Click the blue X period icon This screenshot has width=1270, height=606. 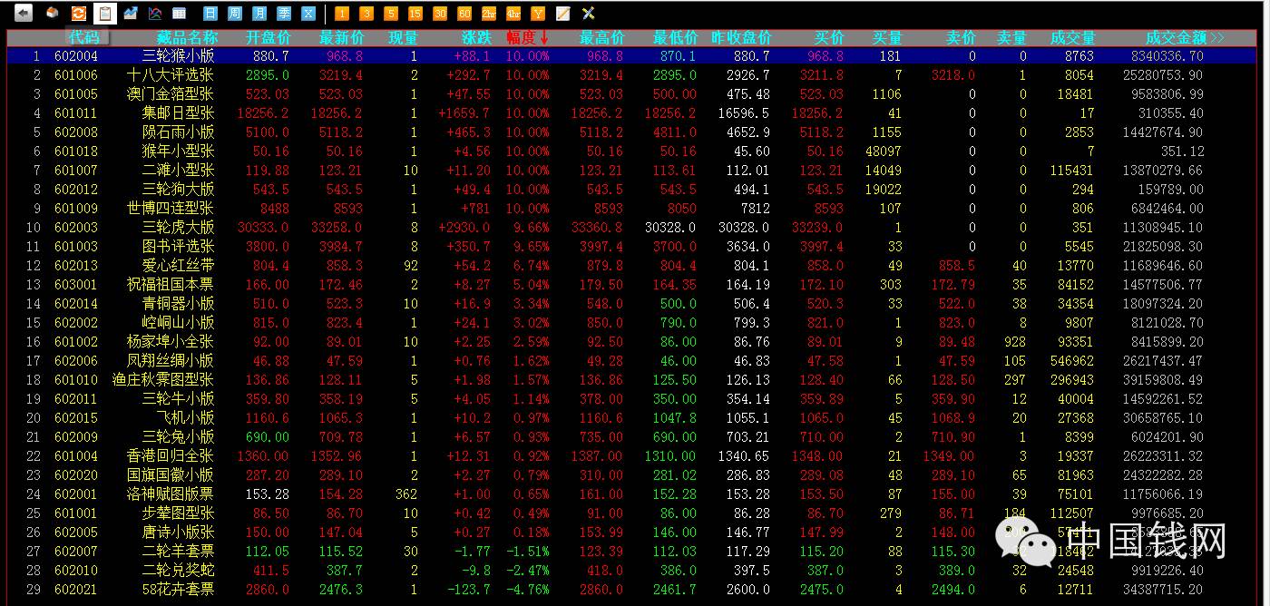pos(308,14)
